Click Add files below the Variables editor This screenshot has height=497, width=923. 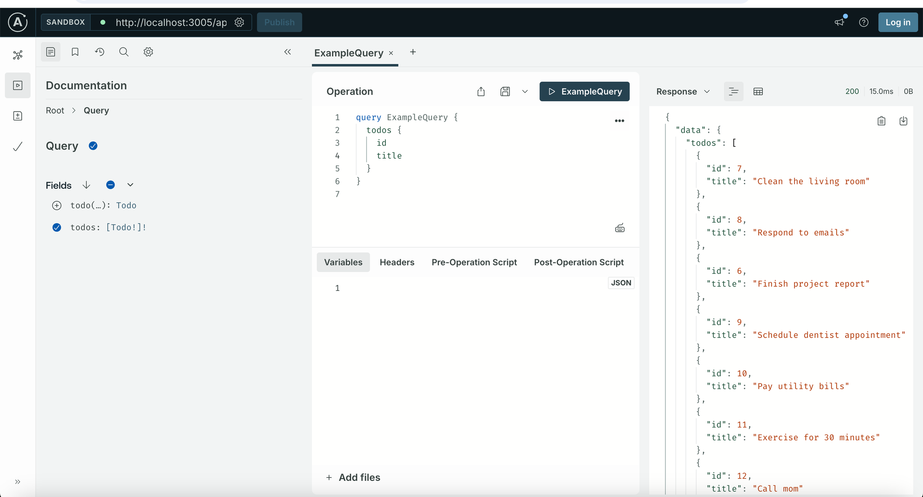(353, 477)
